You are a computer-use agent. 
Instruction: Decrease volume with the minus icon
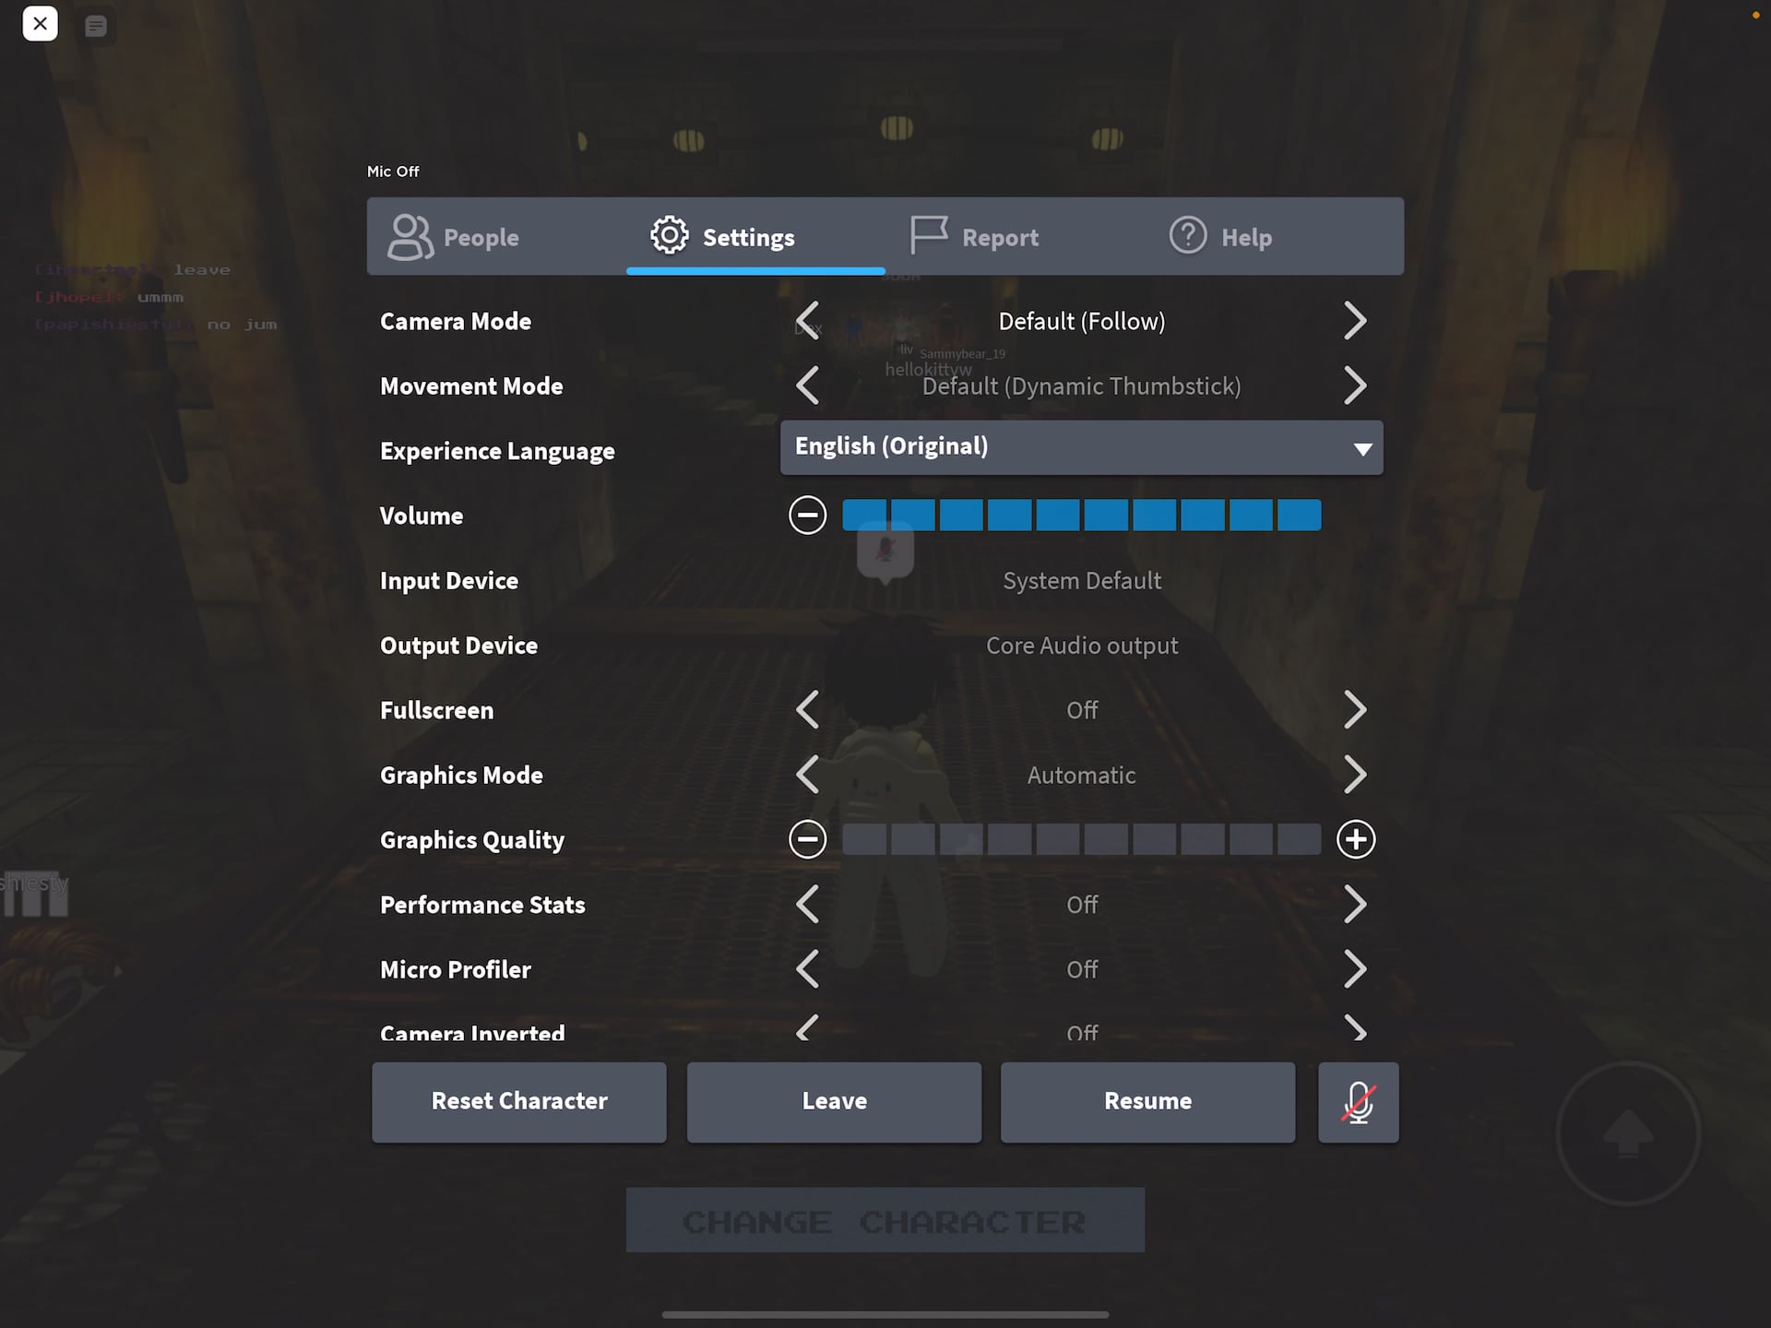[x=807, y=515]
